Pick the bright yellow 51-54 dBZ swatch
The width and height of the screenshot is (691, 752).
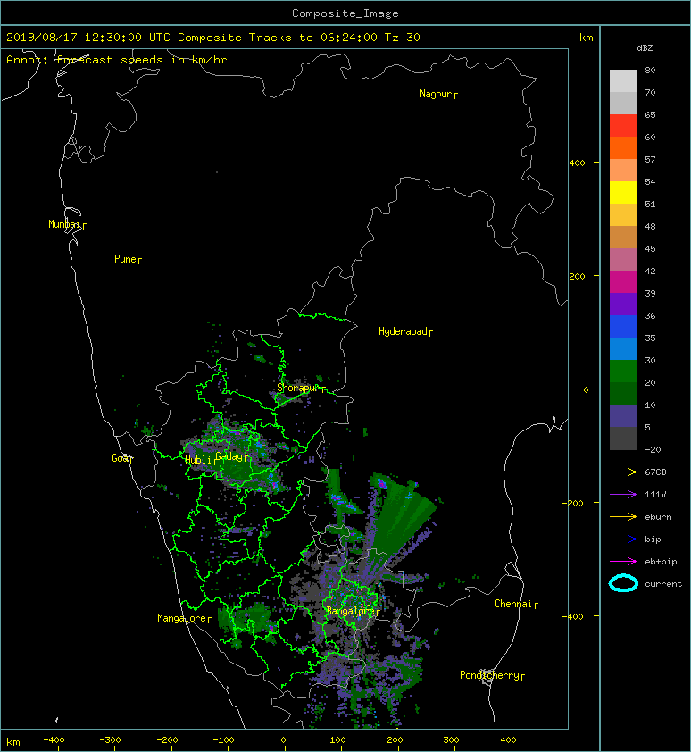(623, 192)
